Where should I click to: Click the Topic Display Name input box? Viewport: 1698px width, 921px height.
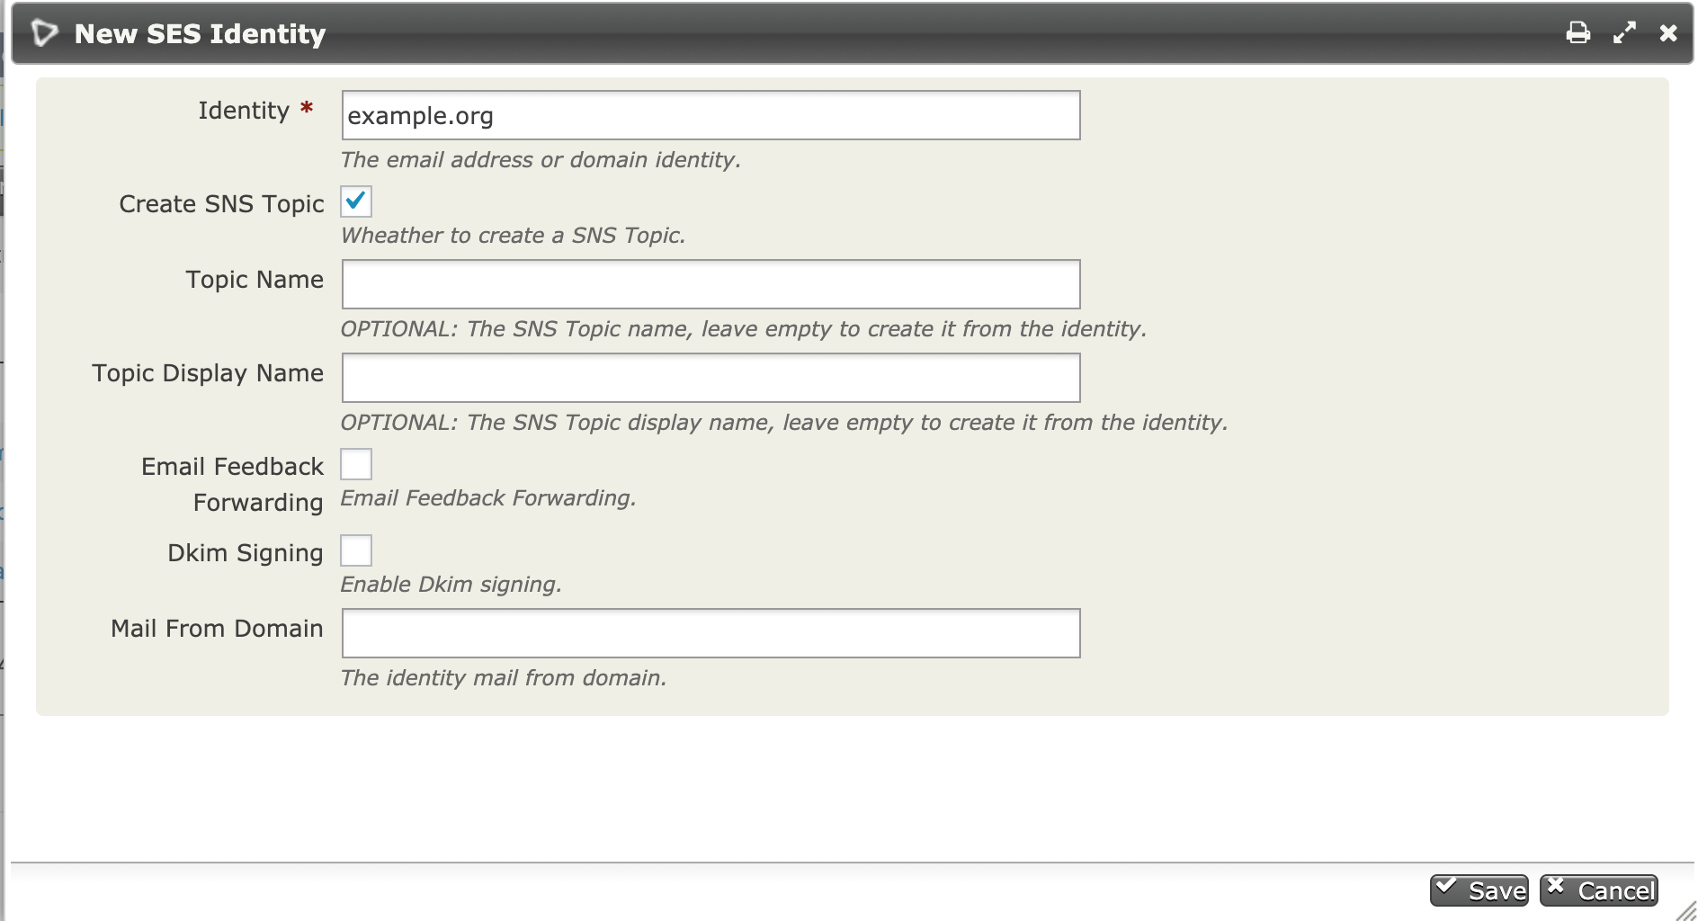coord(710,378)
